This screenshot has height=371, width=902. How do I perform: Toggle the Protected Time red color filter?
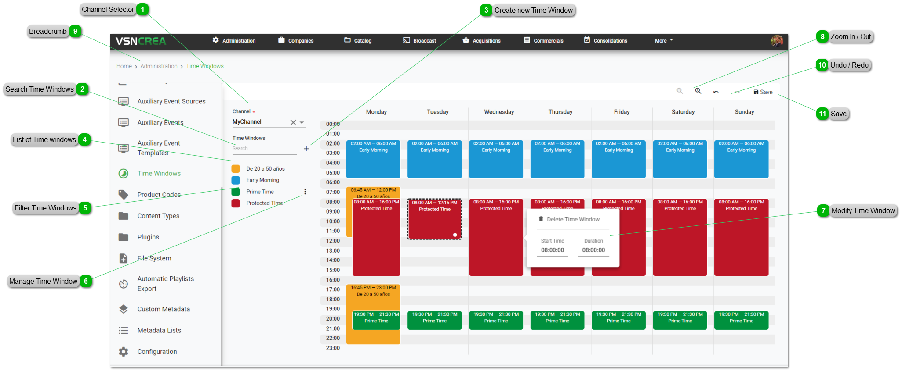click(236, 203)
